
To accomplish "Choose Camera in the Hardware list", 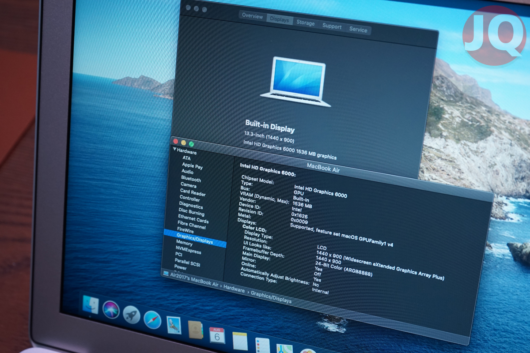I will pos(189,185).
